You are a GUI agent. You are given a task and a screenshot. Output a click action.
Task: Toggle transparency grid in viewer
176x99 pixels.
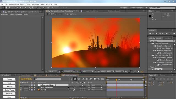click(98, 71)
